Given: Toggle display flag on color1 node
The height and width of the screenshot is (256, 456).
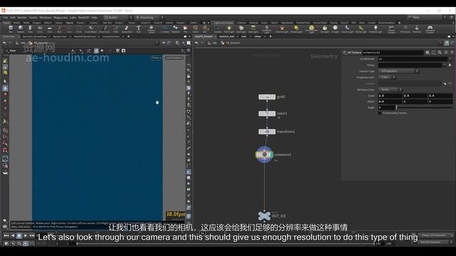Looking at the screenshot, I should [274, 114].
